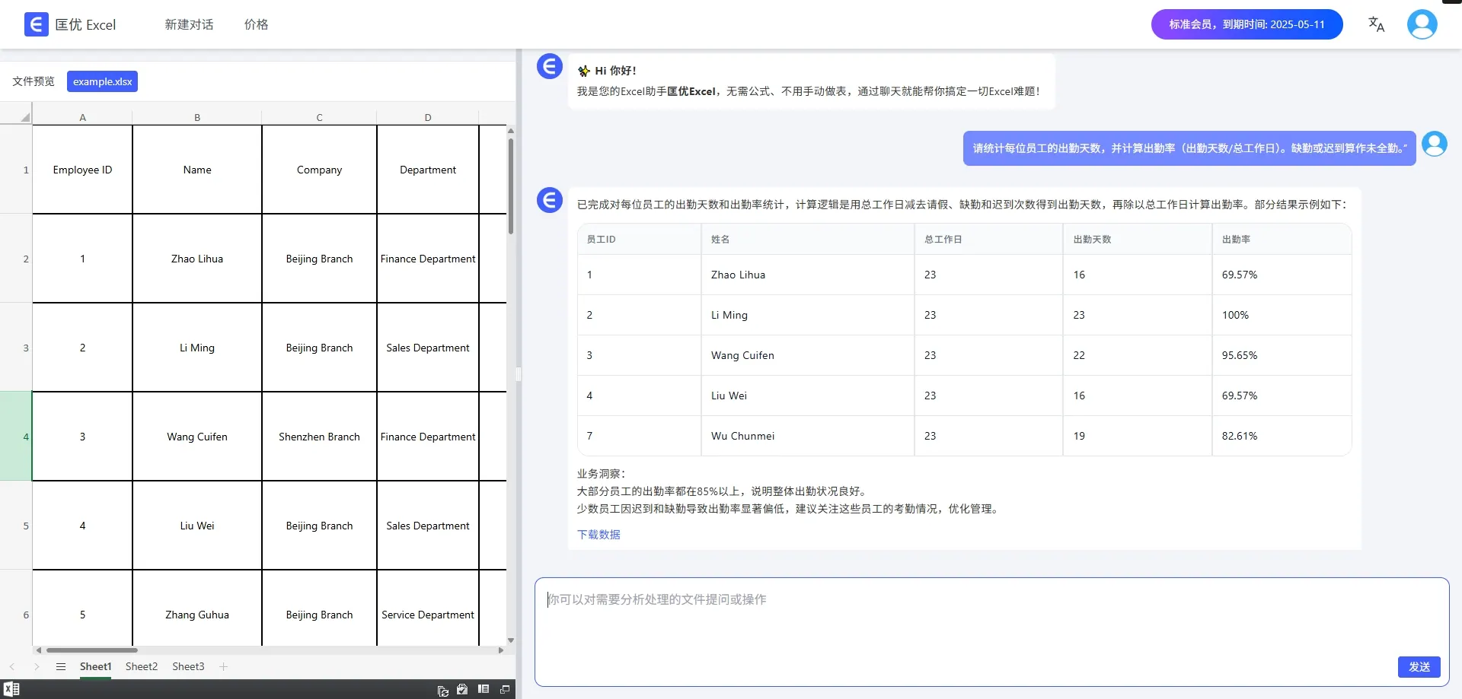
Task: Go to the next sheet with the right arrow
Action: (x=36, y=666)
